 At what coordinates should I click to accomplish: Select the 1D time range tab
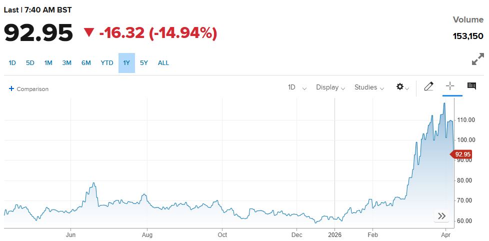click(x=12, y=63)
